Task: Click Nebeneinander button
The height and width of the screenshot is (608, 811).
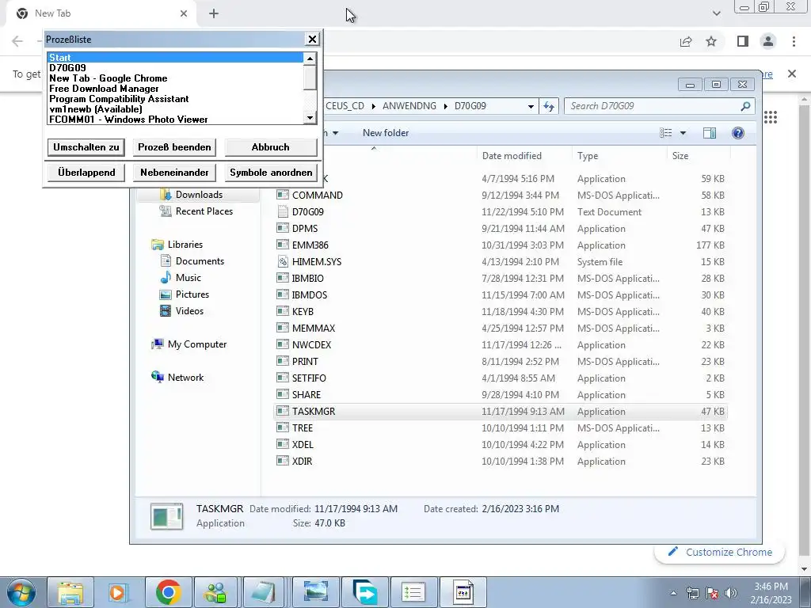Action: pyautogui.click(x=174, y=172)
